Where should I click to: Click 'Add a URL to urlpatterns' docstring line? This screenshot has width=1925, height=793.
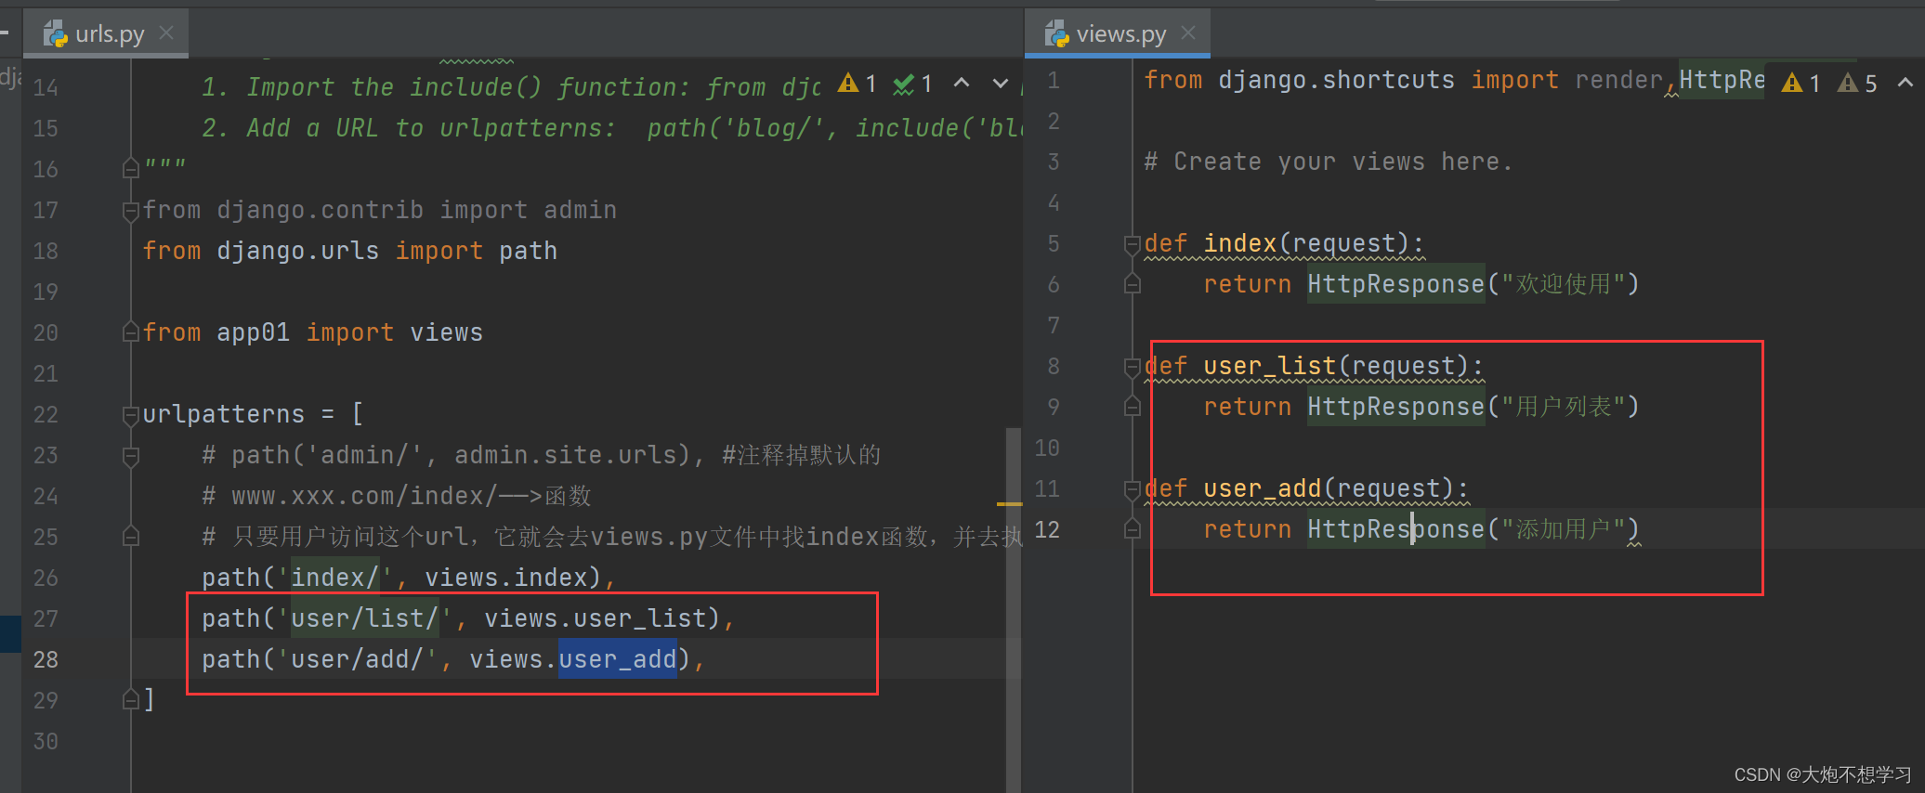(x=610, y=128)
